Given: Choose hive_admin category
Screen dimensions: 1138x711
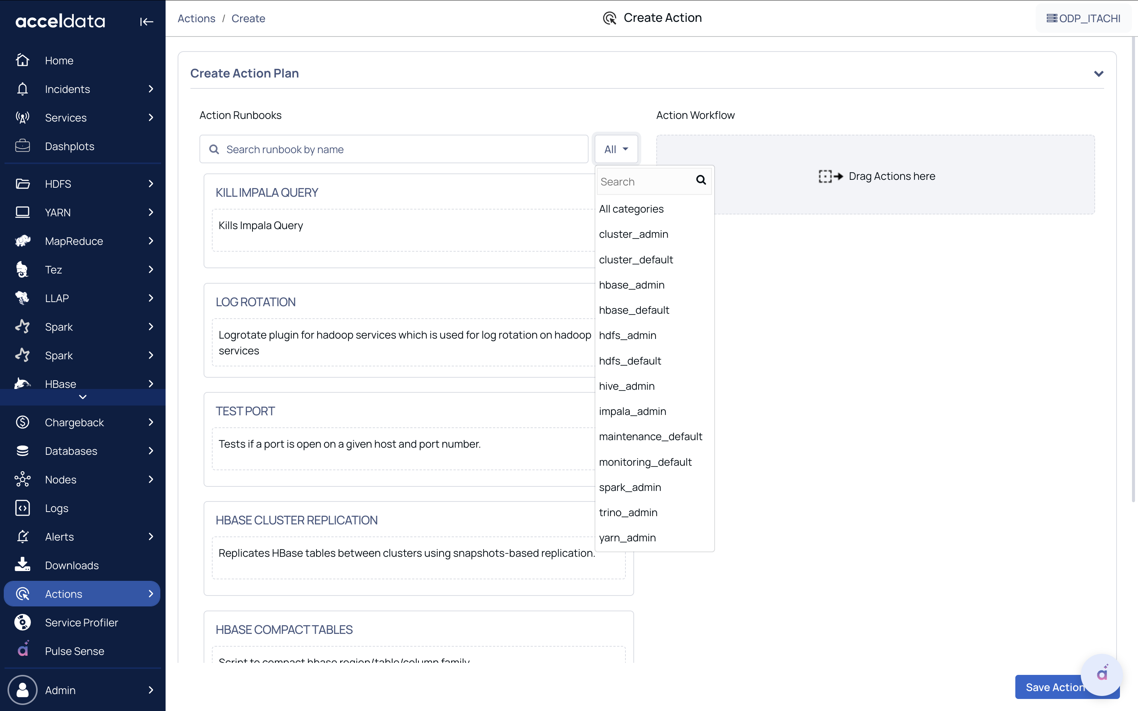Looking at the screenshot, I should coord(654,386).
